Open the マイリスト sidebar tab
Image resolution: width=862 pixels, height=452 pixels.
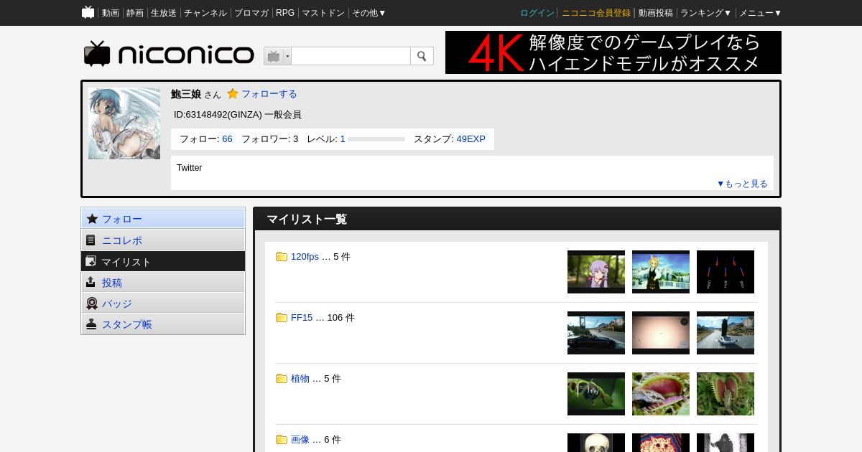(x=163, y=261)
